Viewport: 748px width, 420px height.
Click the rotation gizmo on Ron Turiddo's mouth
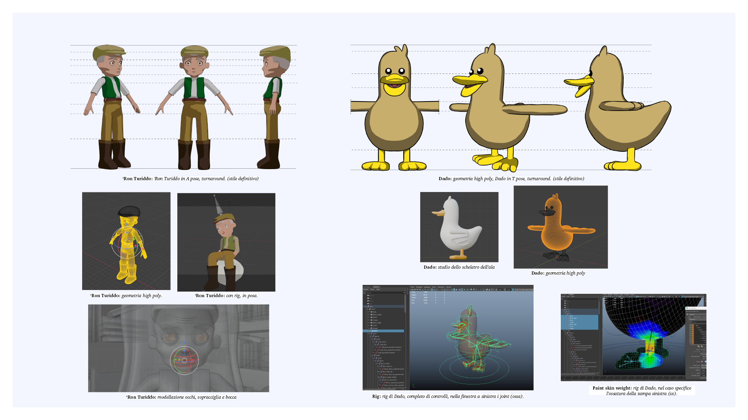tap(184, 360)
